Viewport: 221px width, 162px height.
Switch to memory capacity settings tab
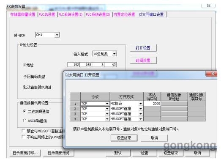(23, 14)
